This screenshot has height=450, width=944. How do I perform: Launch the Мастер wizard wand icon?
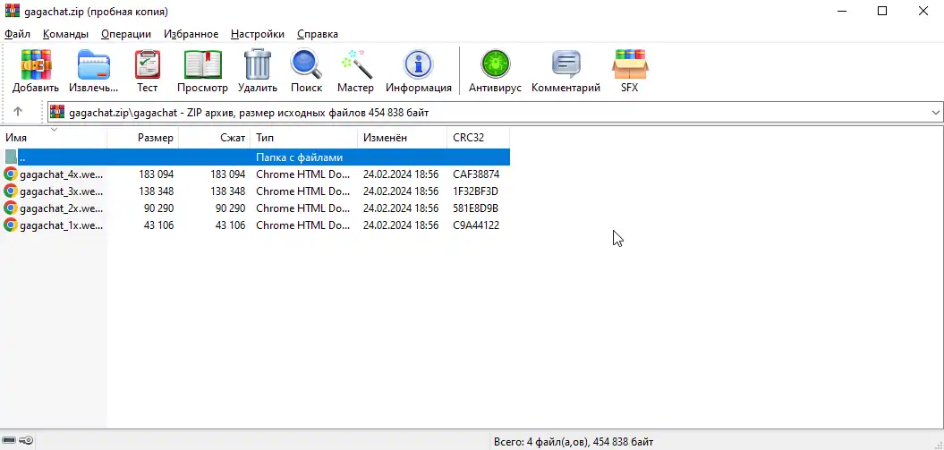tap(355, 65)
